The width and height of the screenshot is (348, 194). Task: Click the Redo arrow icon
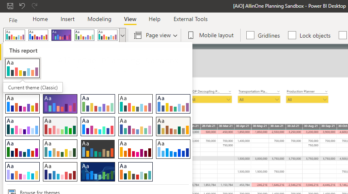[x=34, y=6]
